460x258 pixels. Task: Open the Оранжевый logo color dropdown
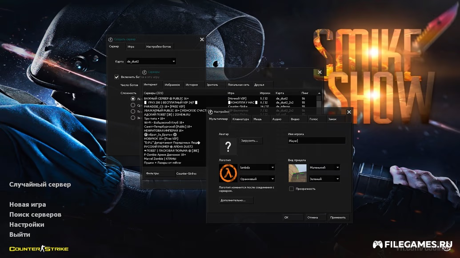coord(257,179)
